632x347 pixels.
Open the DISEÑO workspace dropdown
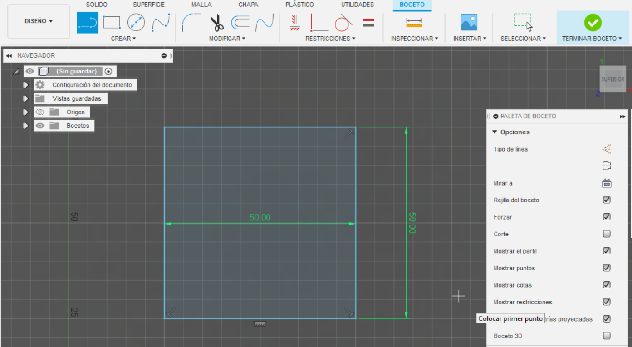[39, 21]
